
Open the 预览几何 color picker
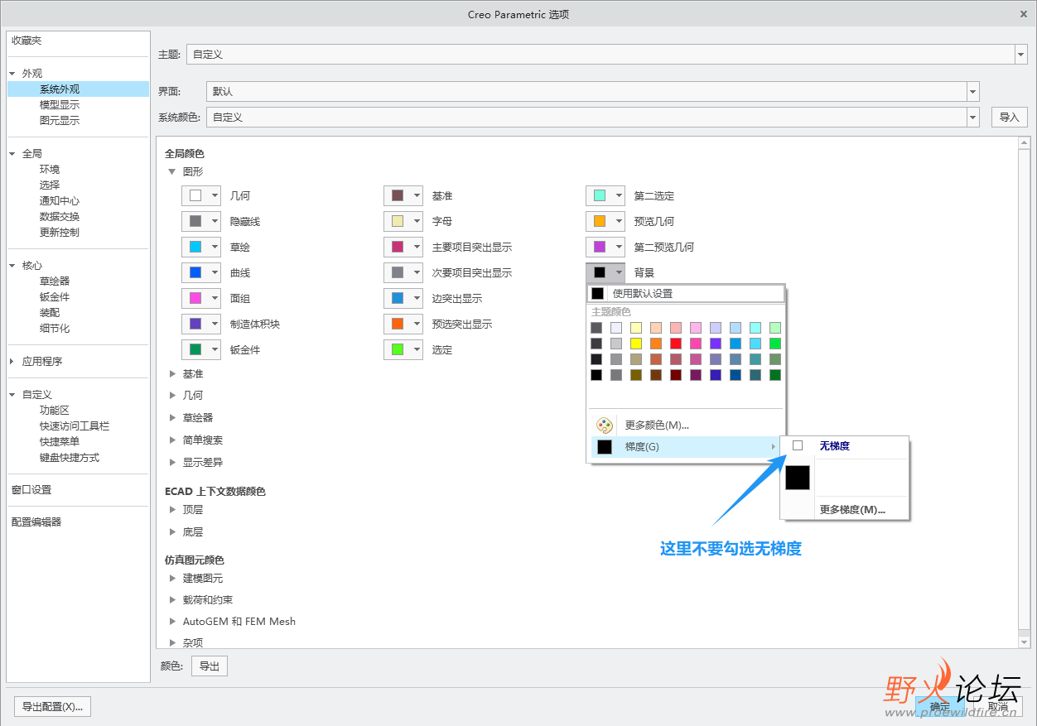pos(605,222)
